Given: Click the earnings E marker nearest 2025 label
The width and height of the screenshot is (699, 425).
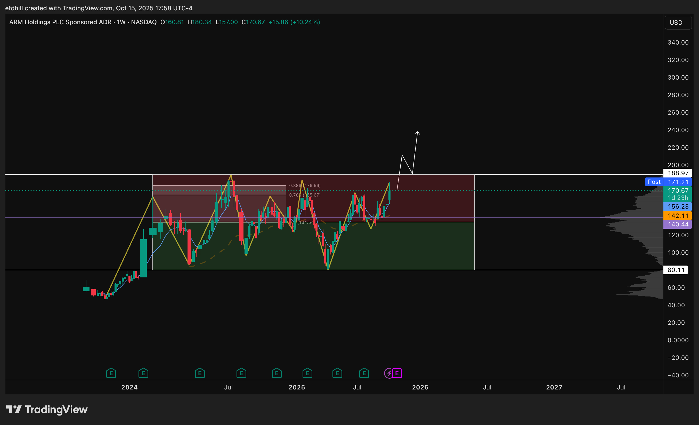Looking at the screenshot, I should 307,373.
